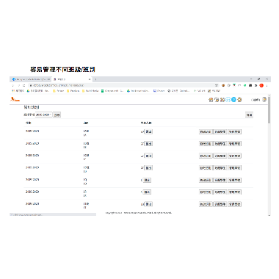Image resolution: width=279 pixels, height=279 pixels.
Task: Click the middle action button in the second row
Action: point(220,144)
